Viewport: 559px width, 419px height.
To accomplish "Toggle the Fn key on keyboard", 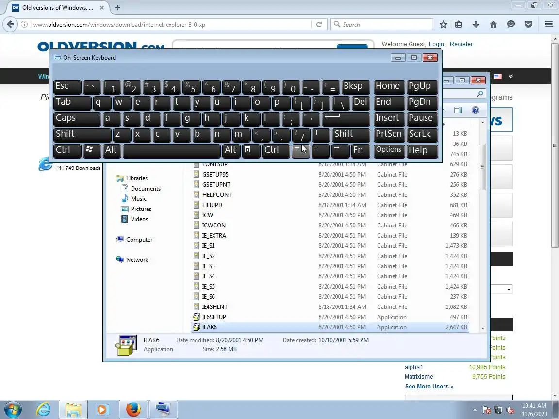I will click(361, 151).
